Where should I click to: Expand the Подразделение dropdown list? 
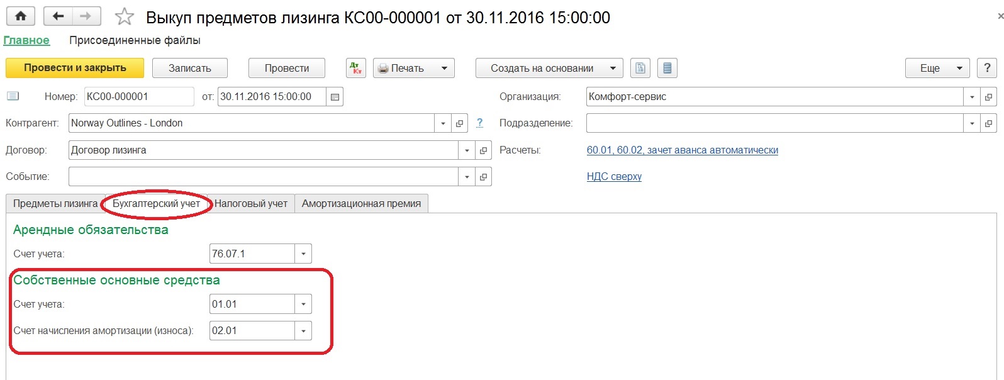(x=972, y=123)
